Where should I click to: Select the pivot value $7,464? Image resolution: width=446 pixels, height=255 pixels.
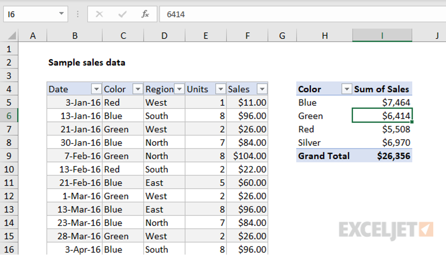pos(382,102)
